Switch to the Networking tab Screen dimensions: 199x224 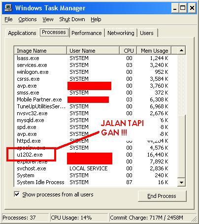click(x=121, y=33)
